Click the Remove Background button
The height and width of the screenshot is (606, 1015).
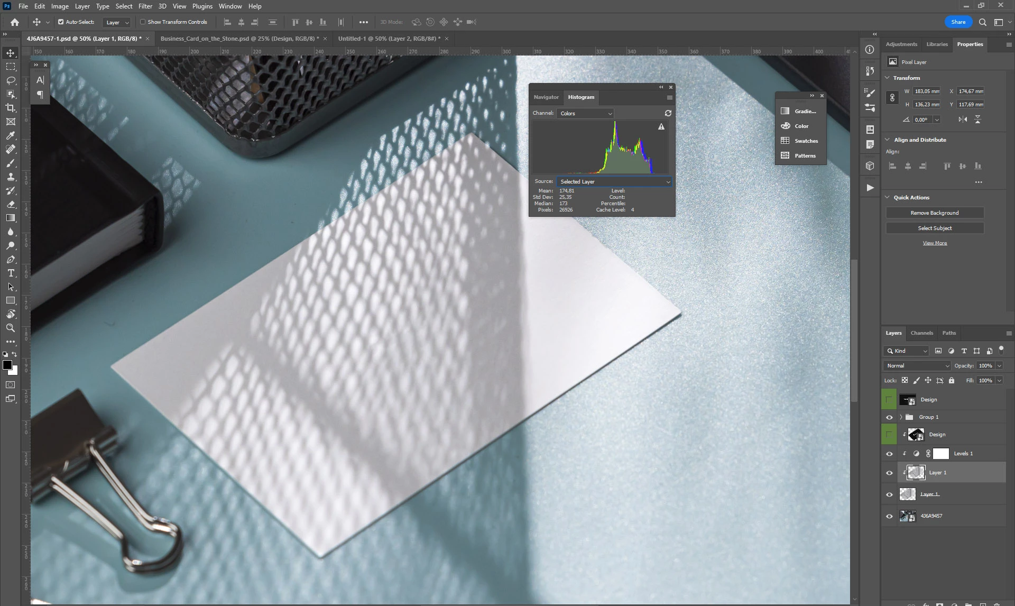click(934, 213)
